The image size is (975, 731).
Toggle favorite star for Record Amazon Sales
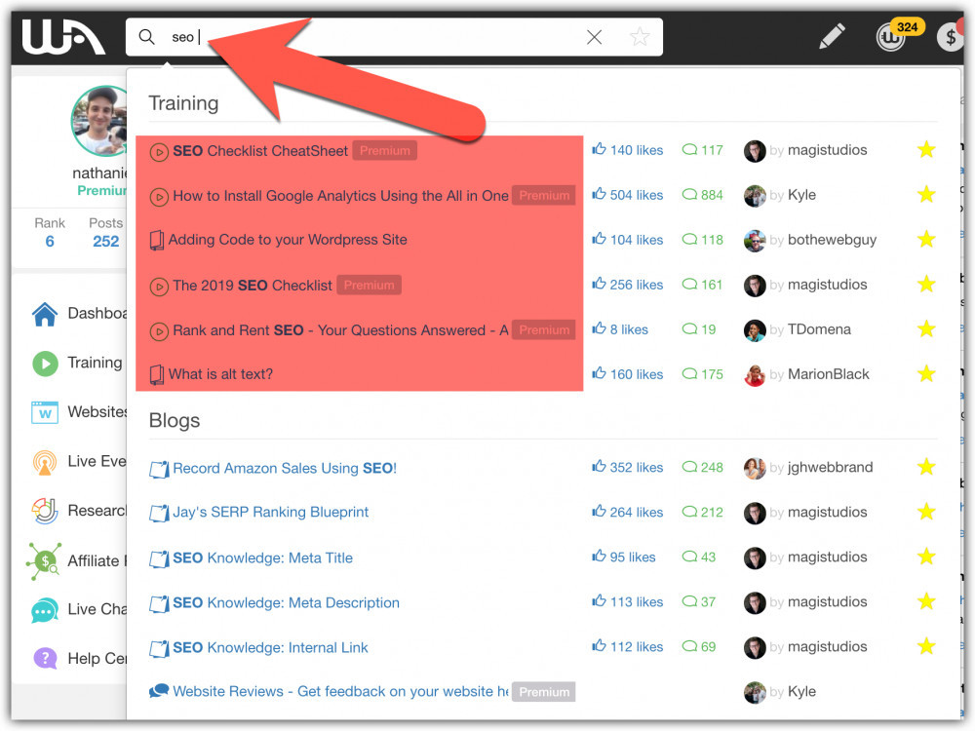coord(926,466)
